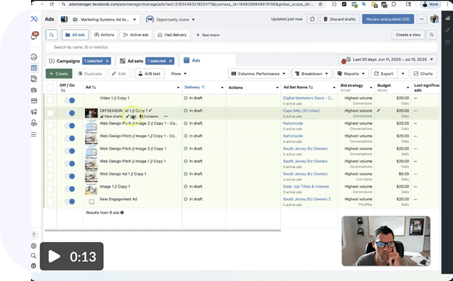This screenshot has height=281, width=453.
Task: Check the OFFSEASON Ad 1 row checkbox
Action: 51,113
